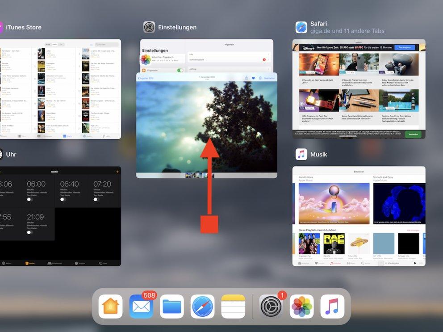The image size is (443, 332).
Task: Open the Komfortzone featured artwork in Musik
Action: (334, 204)
